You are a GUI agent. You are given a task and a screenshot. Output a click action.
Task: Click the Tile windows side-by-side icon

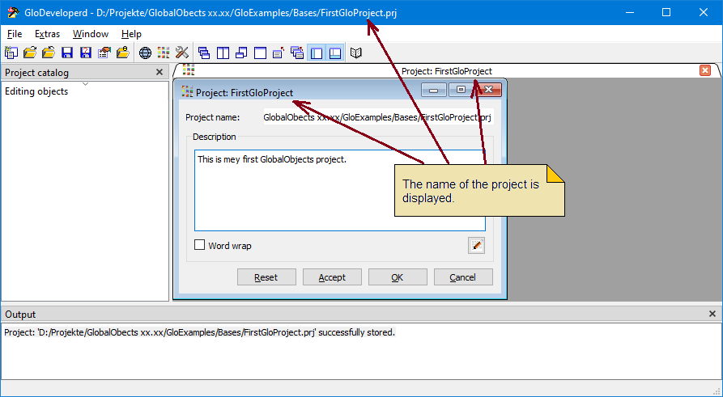click(x=223, y=53)
